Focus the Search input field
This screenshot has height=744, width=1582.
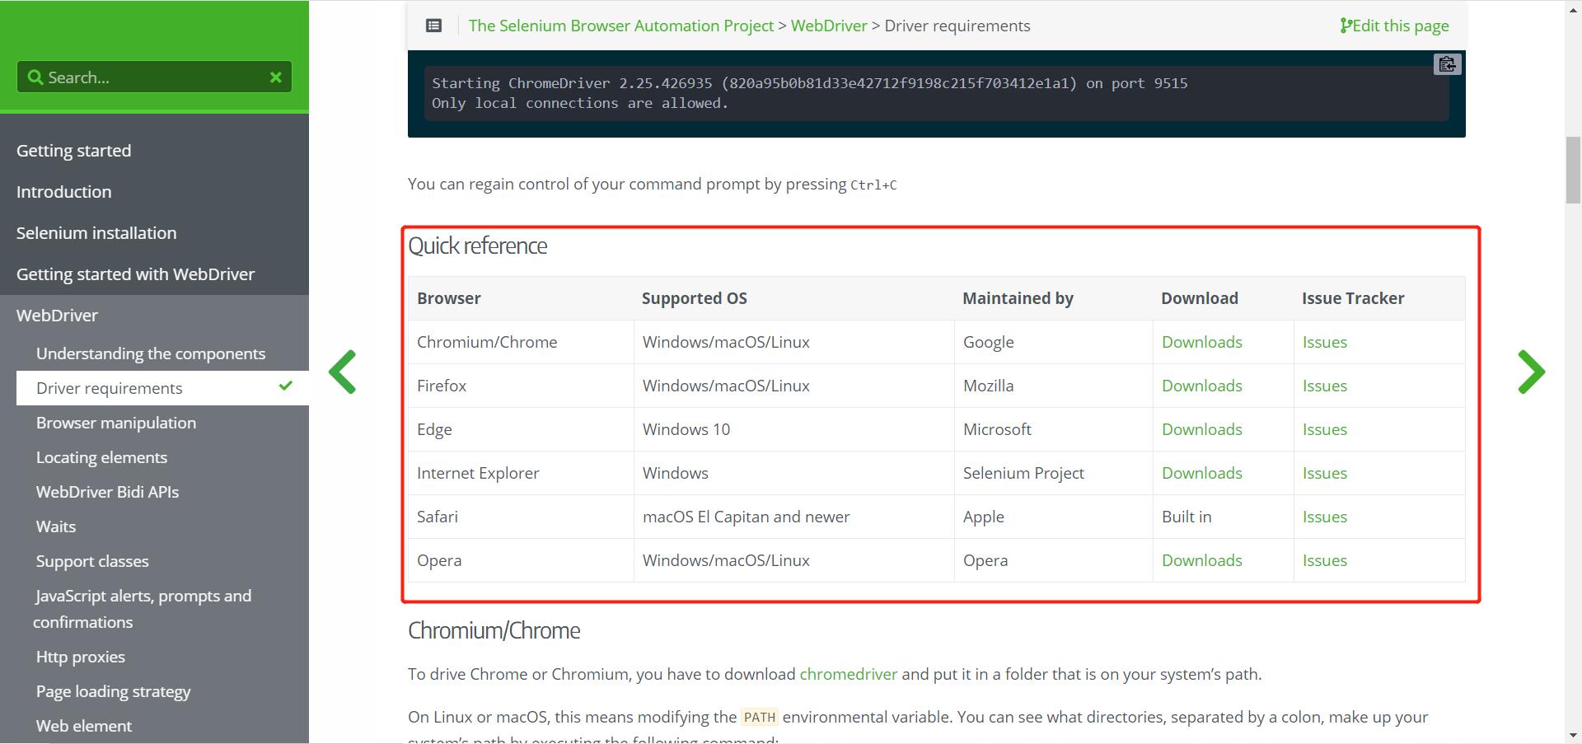(154, 77)
